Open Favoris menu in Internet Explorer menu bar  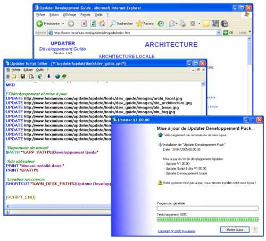pyautogui.click(x=85, y=15)
